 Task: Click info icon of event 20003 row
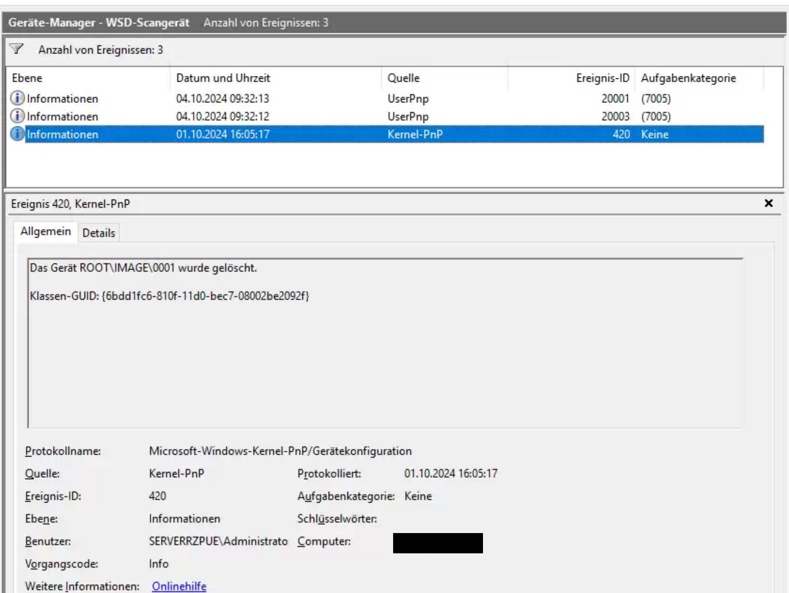(17, 116)
